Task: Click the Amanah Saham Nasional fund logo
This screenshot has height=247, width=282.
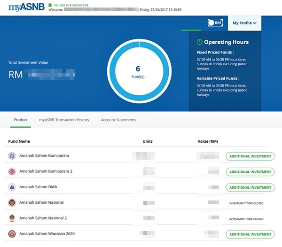Action: coord(12,203)
